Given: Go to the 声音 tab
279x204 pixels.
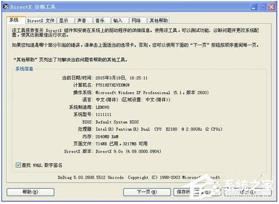Looking at the screenshot, I should click(84, 20).
